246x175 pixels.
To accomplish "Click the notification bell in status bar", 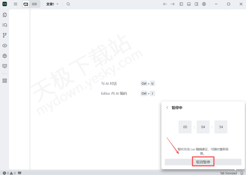I will click(x=241, y=173).
